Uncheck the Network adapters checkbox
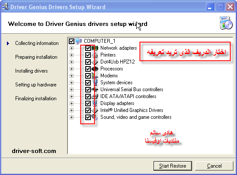This screenshot has width=237, height=175. [88, 48]
